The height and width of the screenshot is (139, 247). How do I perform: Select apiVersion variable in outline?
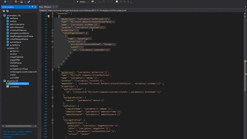click(15, 51)
